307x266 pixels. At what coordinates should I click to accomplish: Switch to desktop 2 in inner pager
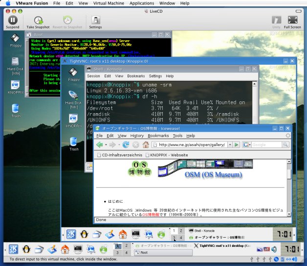pos(181,231)
